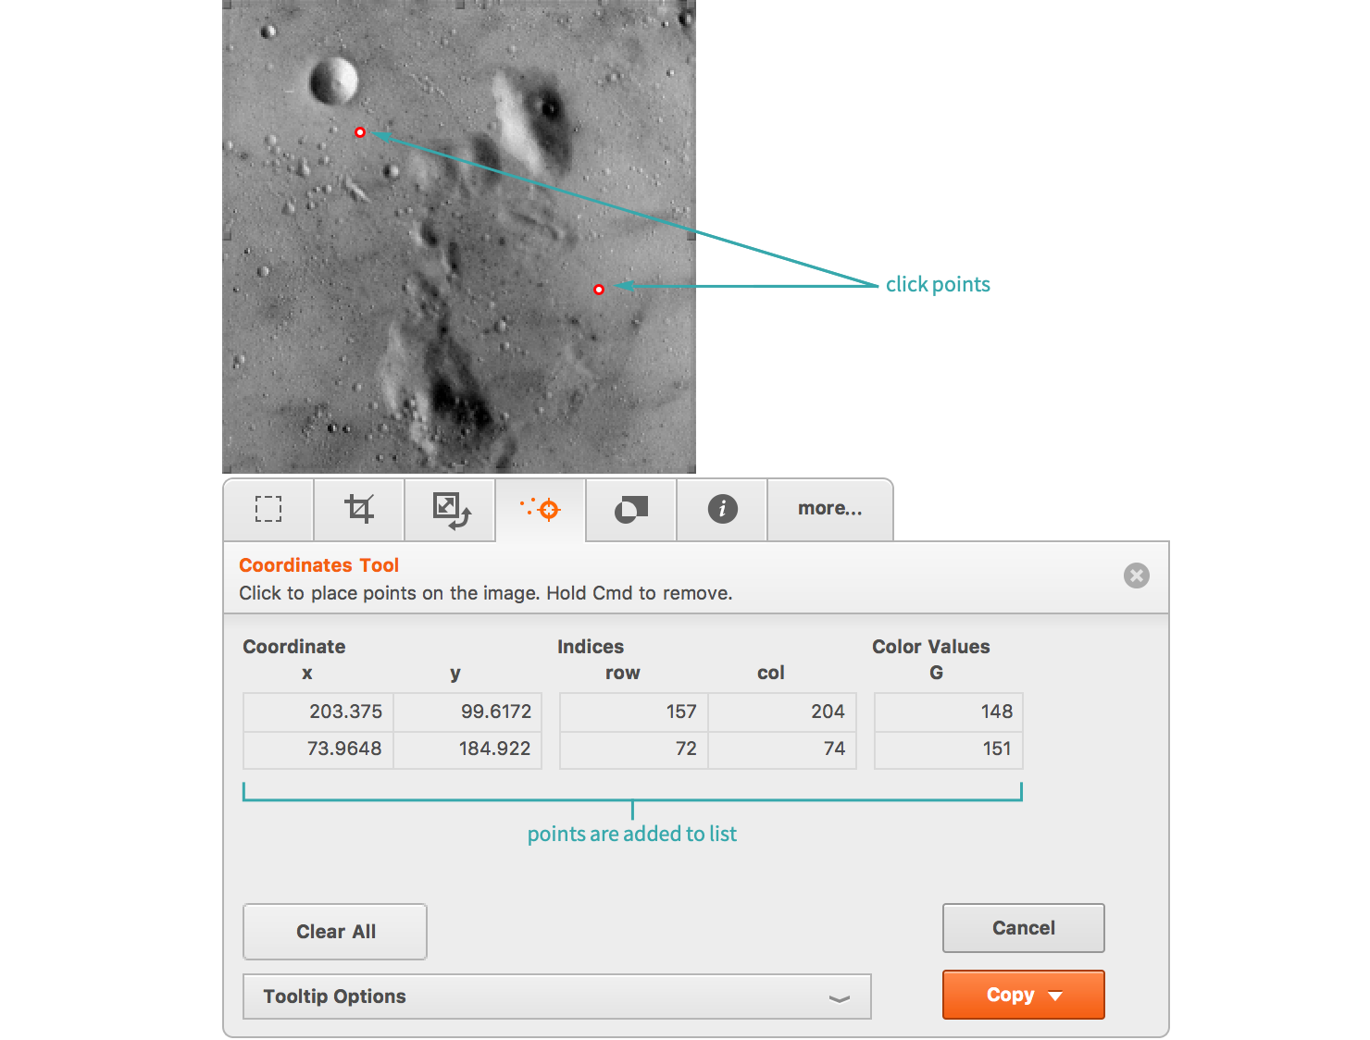Click the lower-right red point marker
Image resolution: width=1370 pixels, height=1040 pixels.
coord(599,290)
